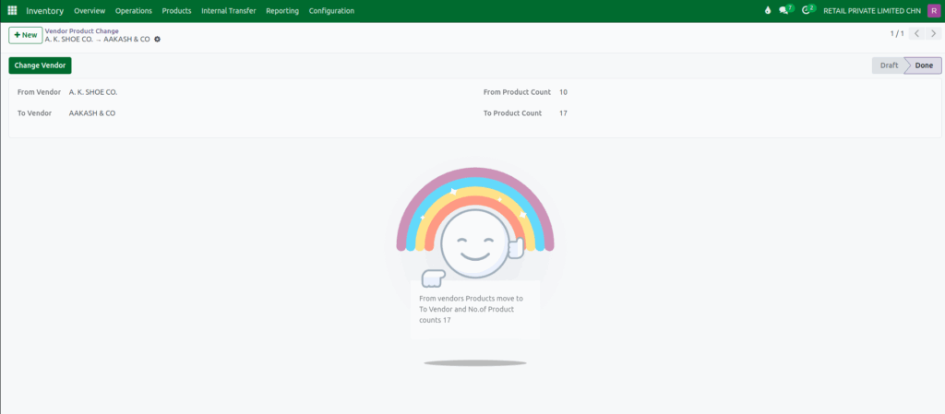
Task: Click the To Vendor field label
Action: (x=34, y=113)
